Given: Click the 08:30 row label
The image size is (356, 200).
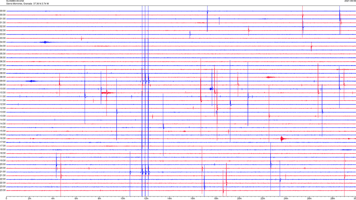Looking at the screenshot, I should [3, 77].
